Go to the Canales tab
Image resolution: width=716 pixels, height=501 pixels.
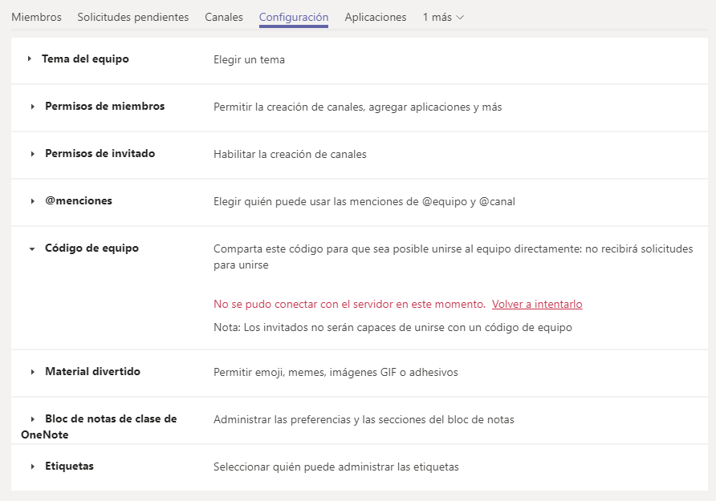tap(224, 18)
